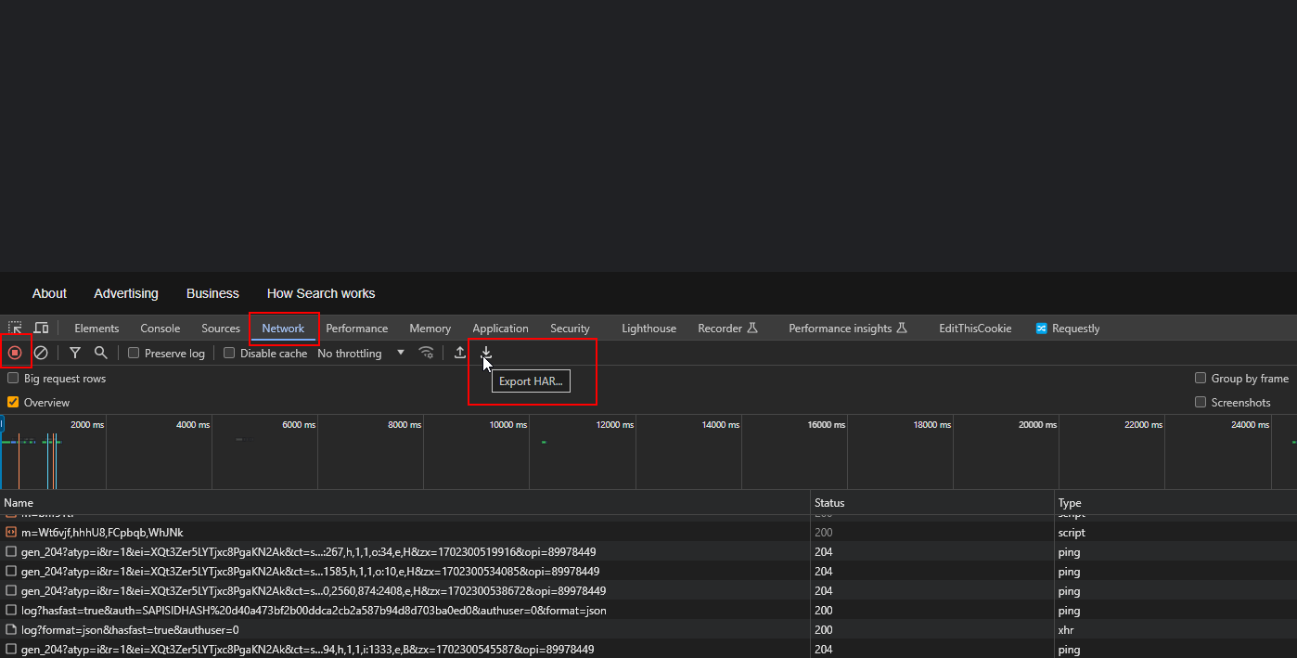Switch to the Console tab
1297x658 pixels.
click(161, 329)
